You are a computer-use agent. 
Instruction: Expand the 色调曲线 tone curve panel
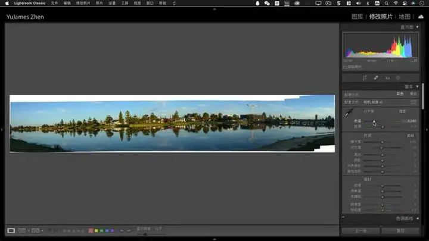pos(418,219)
